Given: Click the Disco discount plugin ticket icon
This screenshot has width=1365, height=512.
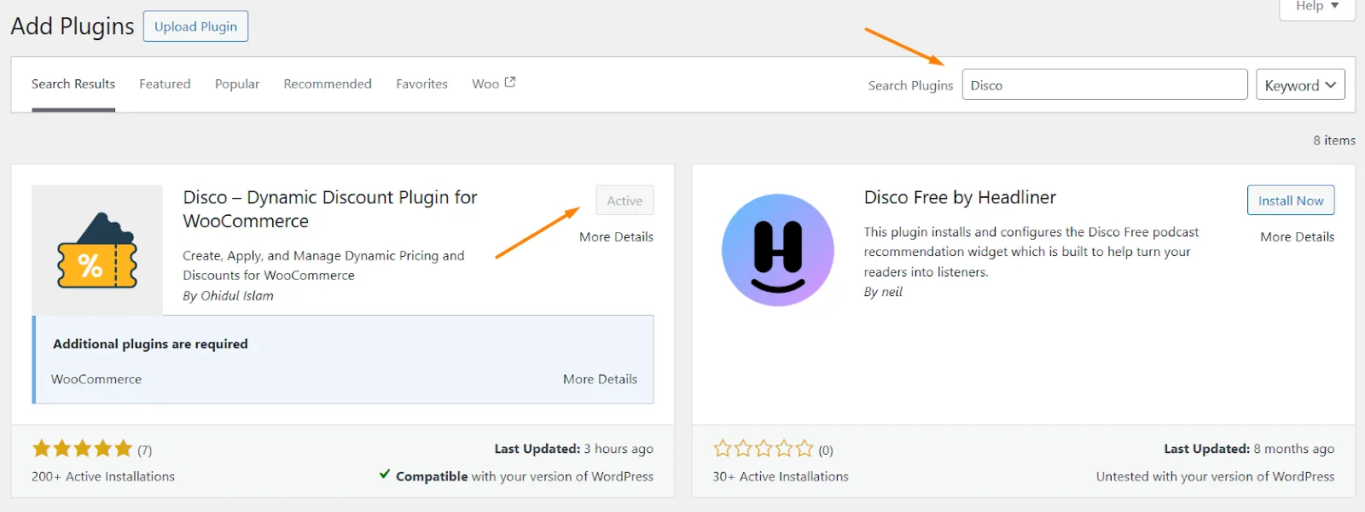Looking at the screenshot, I should coord(97,250).
